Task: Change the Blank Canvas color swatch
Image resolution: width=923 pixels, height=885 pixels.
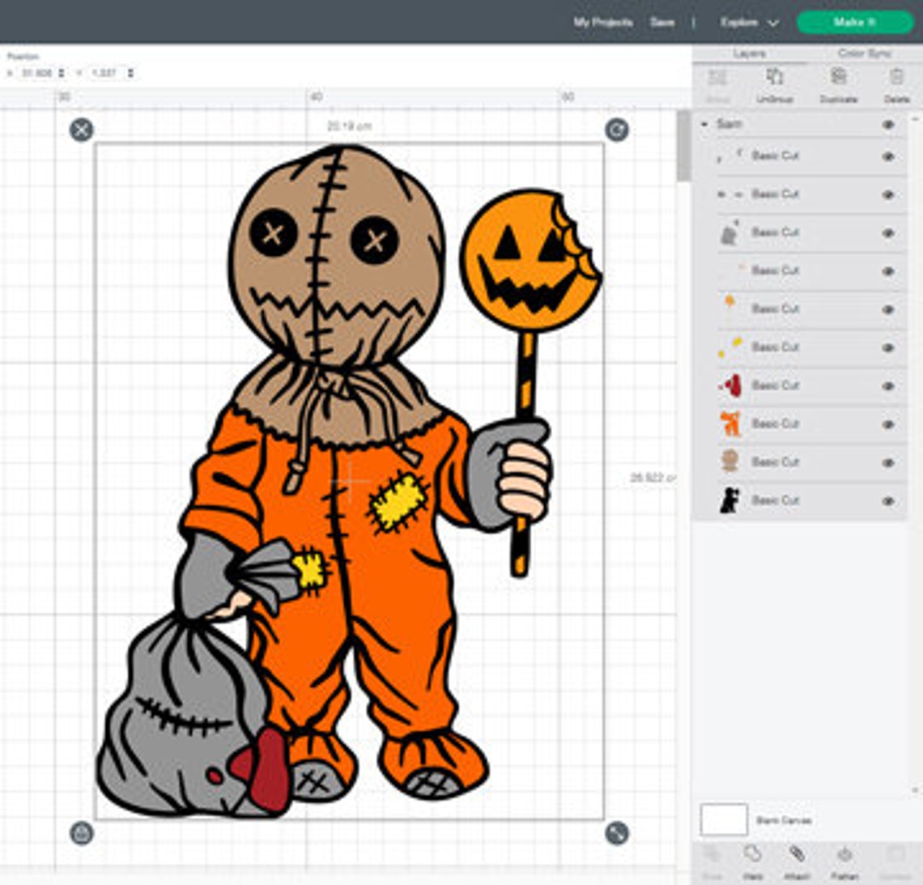Action: (x=725, y=820)
